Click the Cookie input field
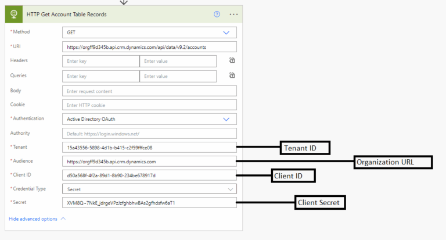Screen dimensions: 446x240 tap(149, 105)
